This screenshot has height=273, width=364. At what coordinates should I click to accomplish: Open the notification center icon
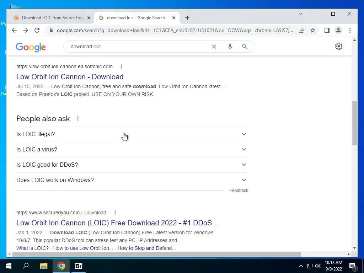click(353, 266)
